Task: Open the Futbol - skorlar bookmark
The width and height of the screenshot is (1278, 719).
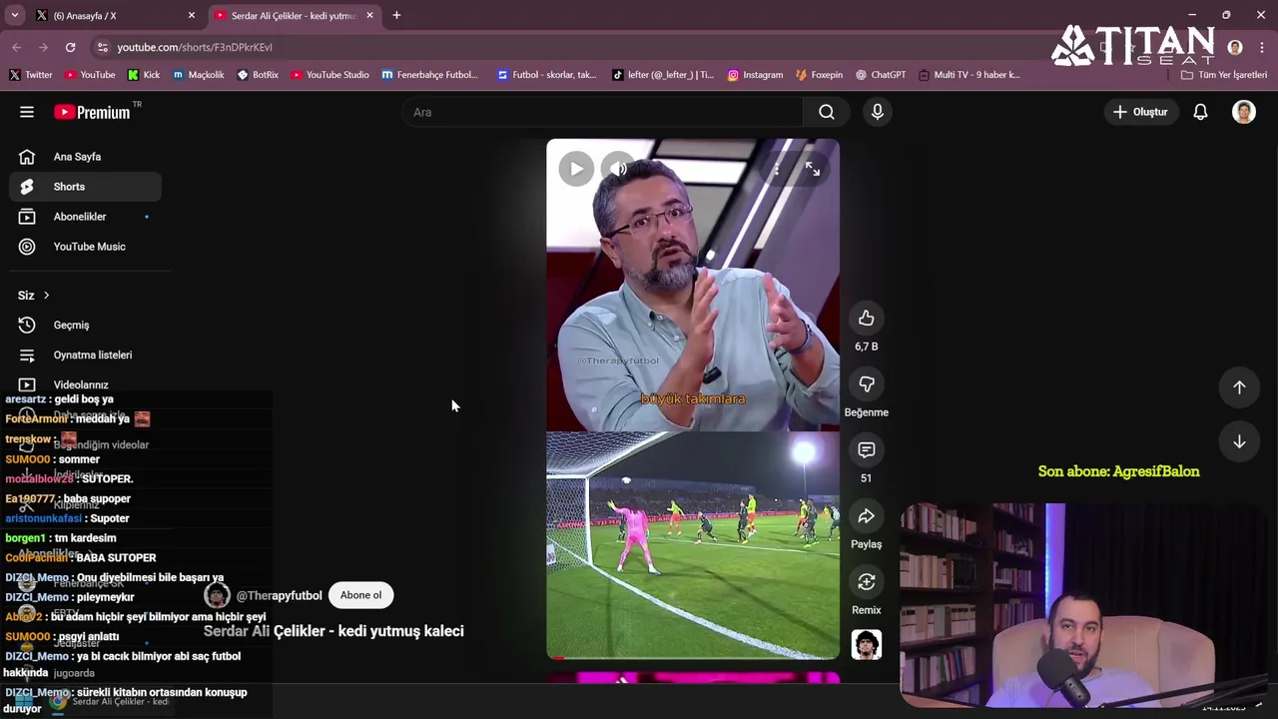Action: 546,75
